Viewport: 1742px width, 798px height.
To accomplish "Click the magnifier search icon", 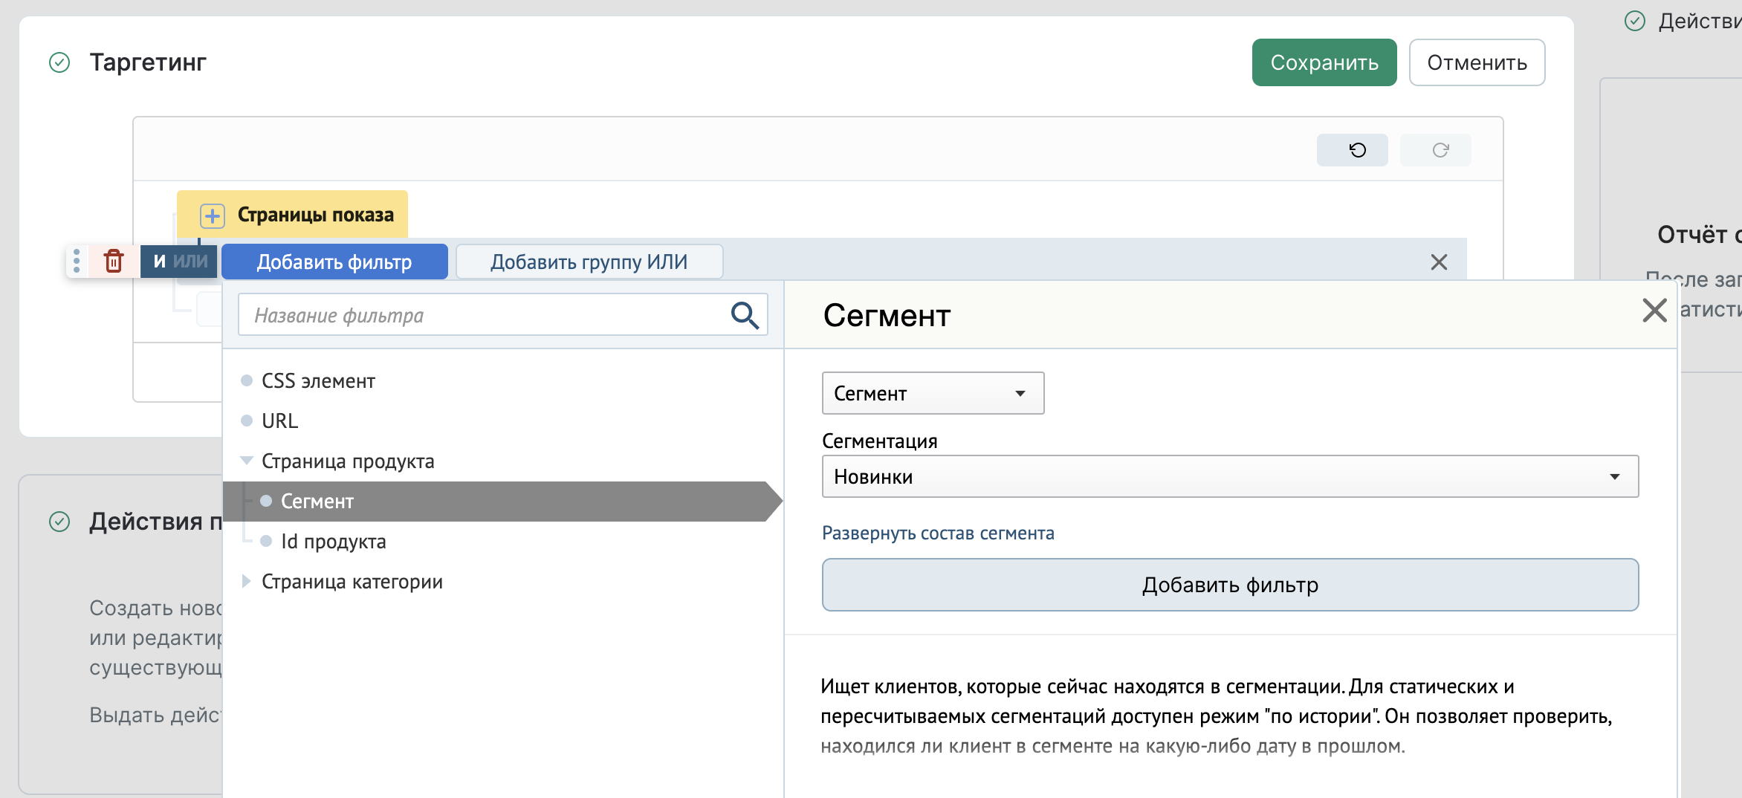I will click(x=745, y=315).
